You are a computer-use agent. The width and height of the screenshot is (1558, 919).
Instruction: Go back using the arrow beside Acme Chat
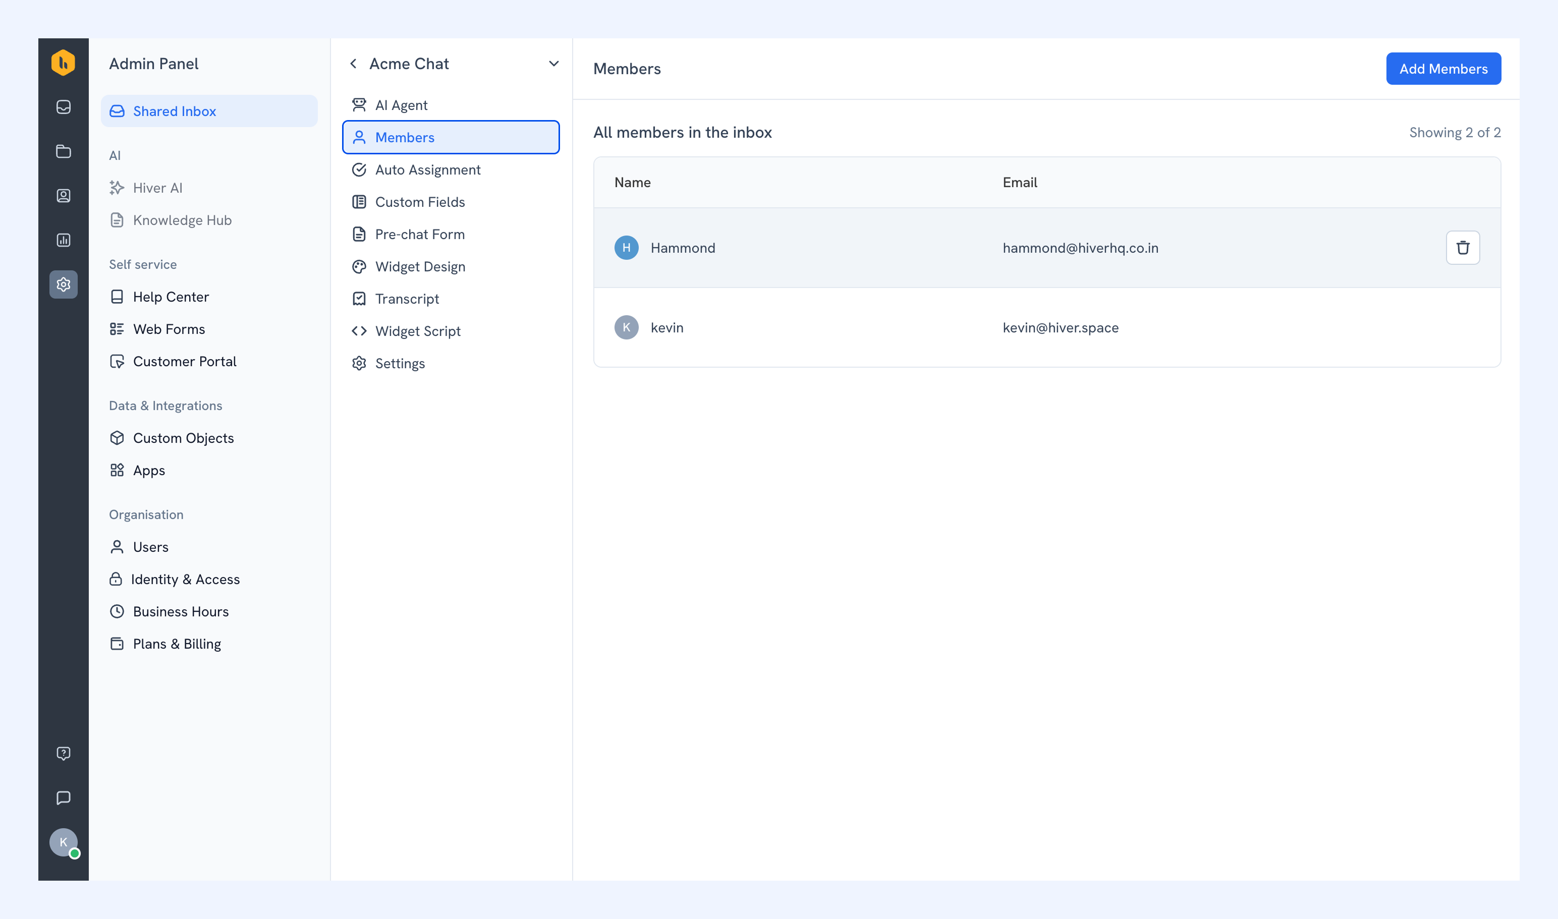pos(353,64)
